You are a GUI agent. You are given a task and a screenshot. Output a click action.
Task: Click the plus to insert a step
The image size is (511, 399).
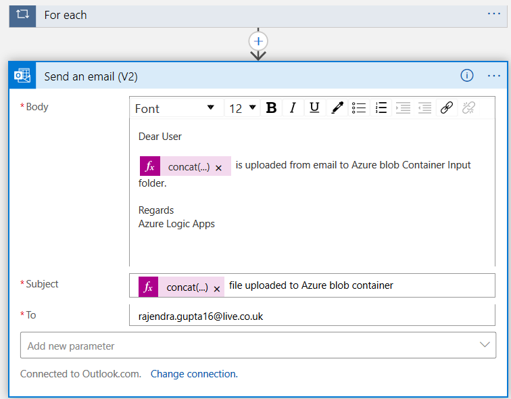click(x=258, y=41)
